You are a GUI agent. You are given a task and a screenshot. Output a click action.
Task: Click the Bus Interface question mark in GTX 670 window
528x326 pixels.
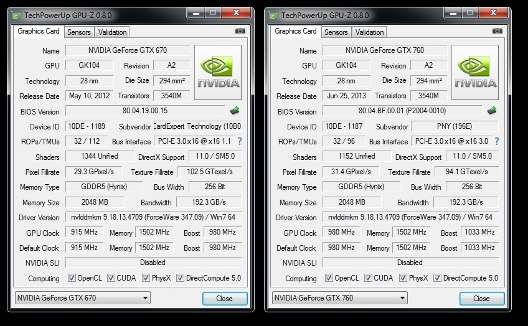point(240,141)
